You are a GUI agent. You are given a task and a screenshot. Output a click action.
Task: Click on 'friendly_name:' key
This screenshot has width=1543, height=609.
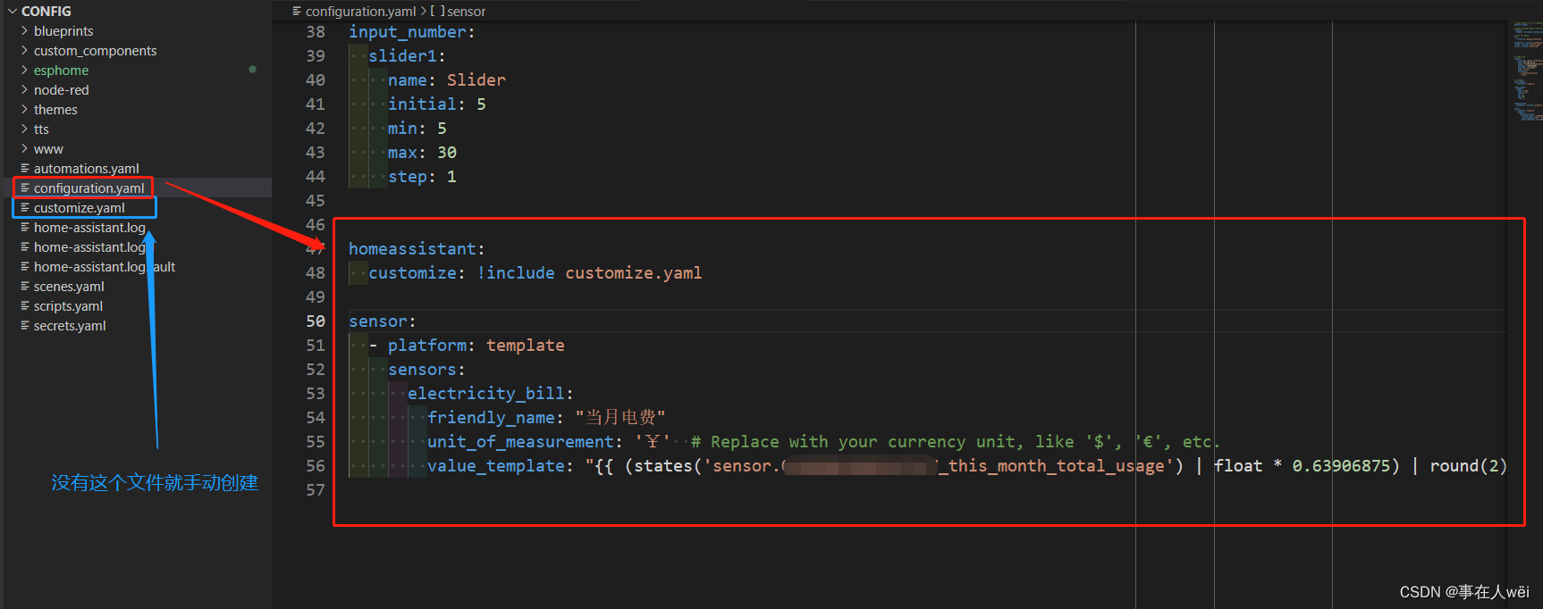[495, 418]
